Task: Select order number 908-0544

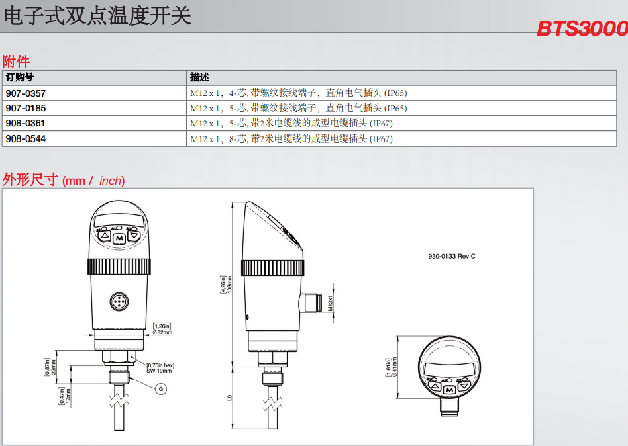Action: (26, 139)
